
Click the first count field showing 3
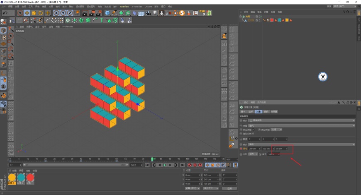pos(254,139)
